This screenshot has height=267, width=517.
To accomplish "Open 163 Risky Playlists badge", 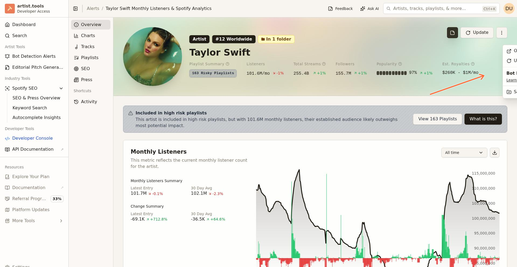I will point(213,73).
